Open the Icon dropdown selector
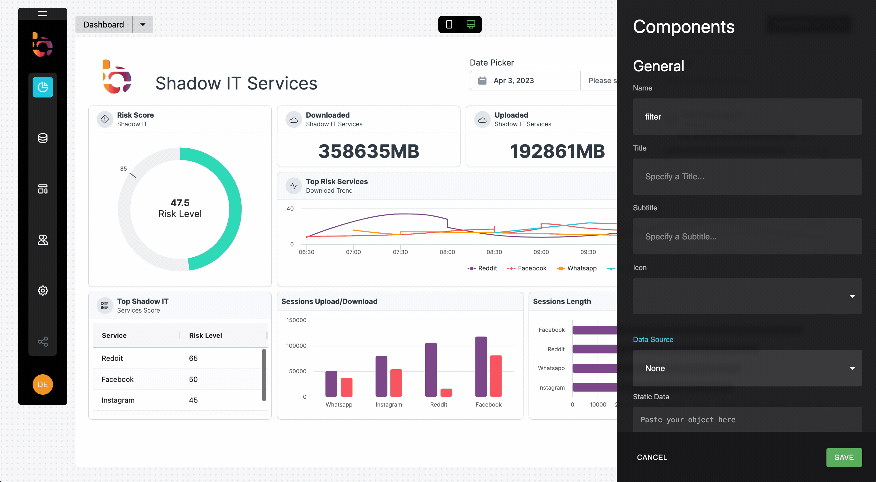Image resolution: width=876 pixels, height=482 pixels. pyautogui.click(x=747, y=296)
